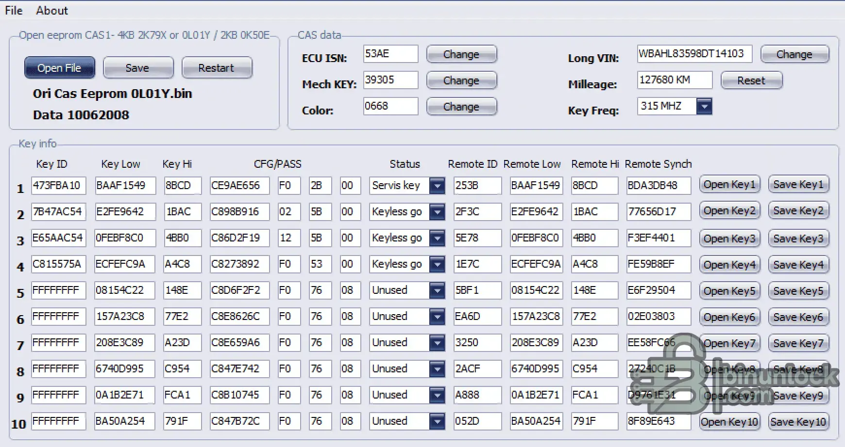The height and width of the screenshot is (447, 845).
Task: Click the Mech KEY field 39305
Action: click(x=390, y=80)
